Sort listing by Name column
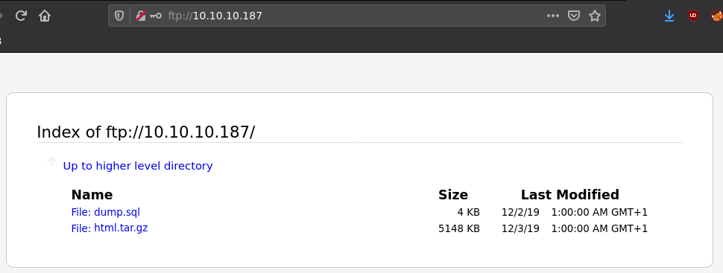 92,195
